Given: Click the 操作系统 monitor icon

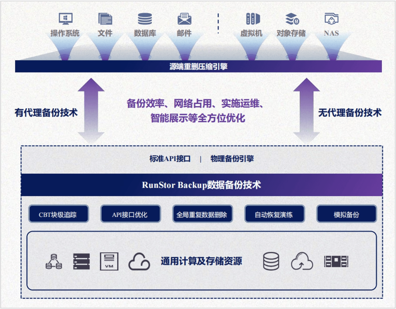Looking at the screenshot, I should [66, 19].
